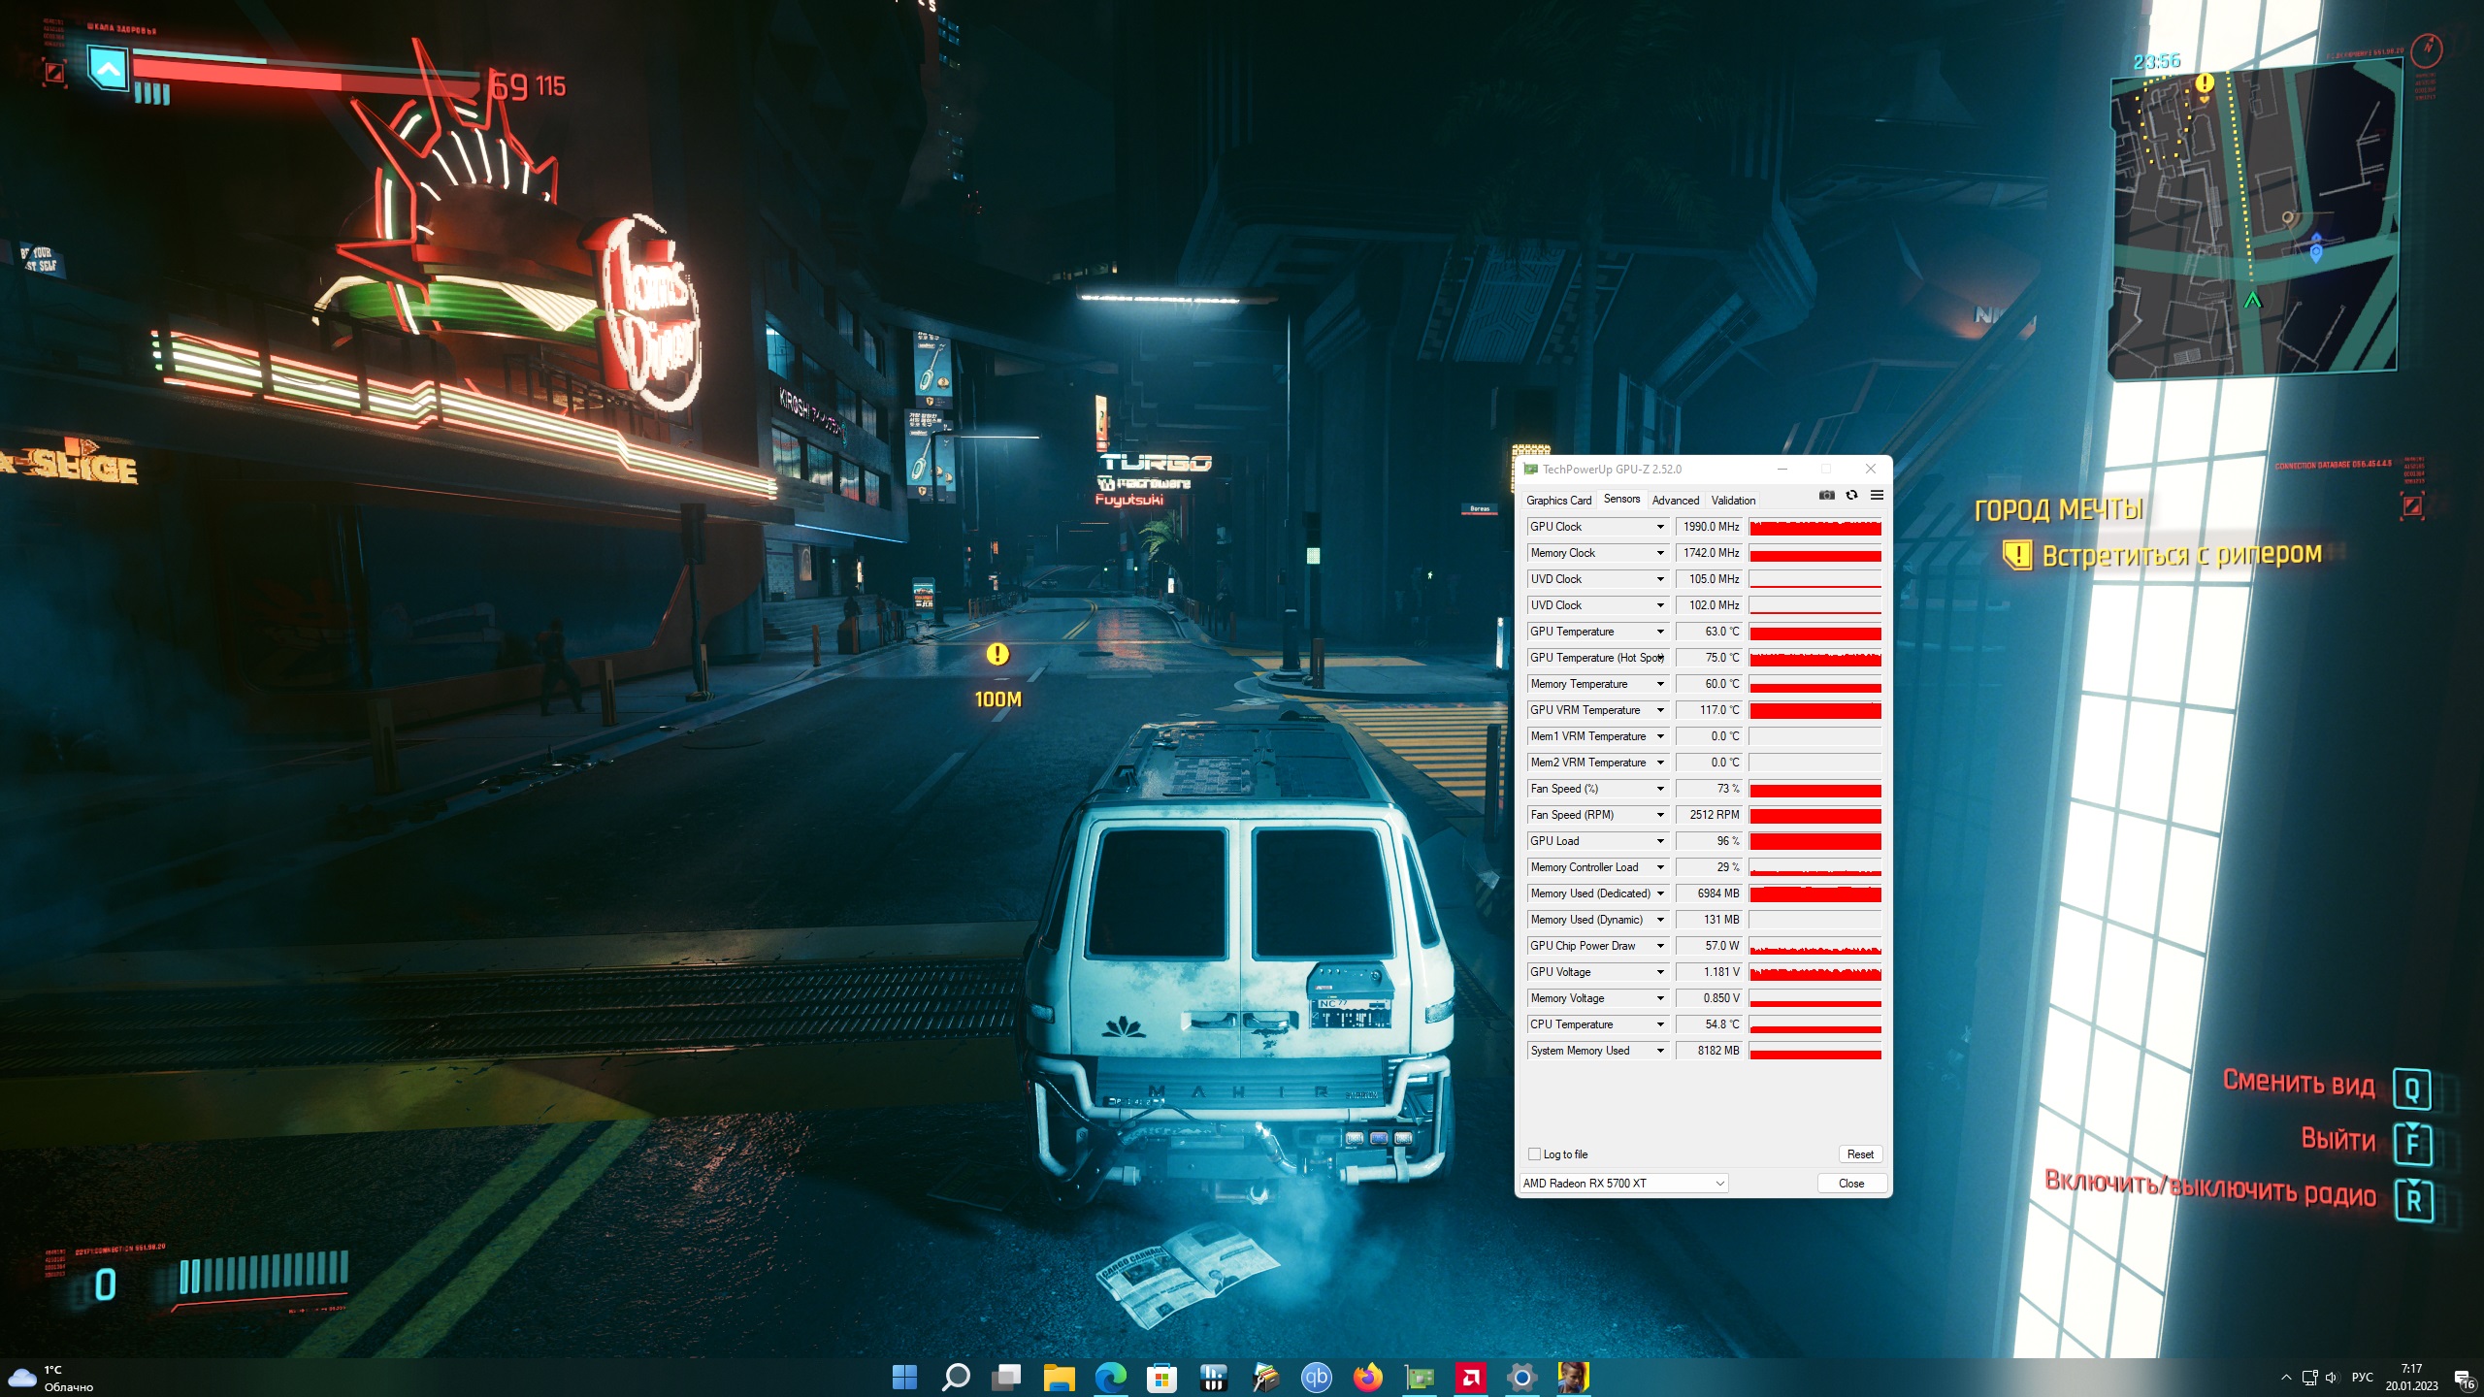Switch to the Advanced tab

click(1676, 501)
